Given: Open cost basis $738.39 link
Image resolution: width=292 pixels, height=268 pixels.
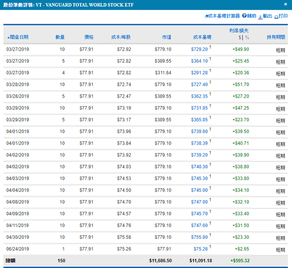Looking at the screenshot, I should 199,143.
